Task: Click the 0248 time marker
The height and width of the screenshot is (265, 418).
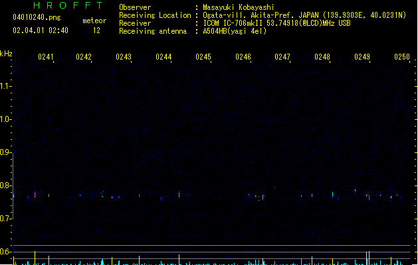Action: pyautogui.click(x=322, y=57)
